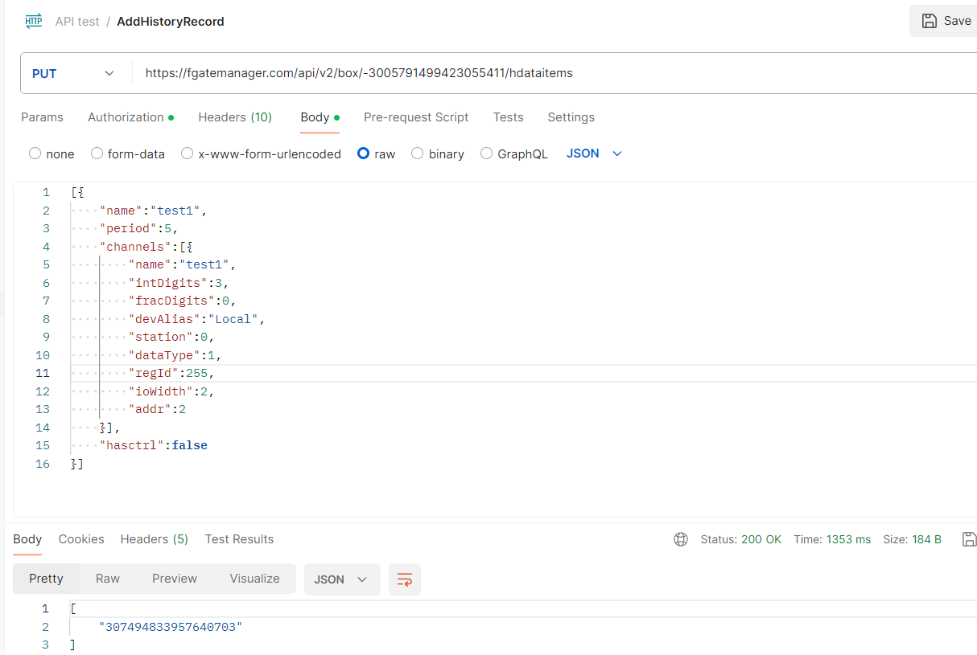
Task: Click the Size: 184 B indicator
Action: coord(912,539)
